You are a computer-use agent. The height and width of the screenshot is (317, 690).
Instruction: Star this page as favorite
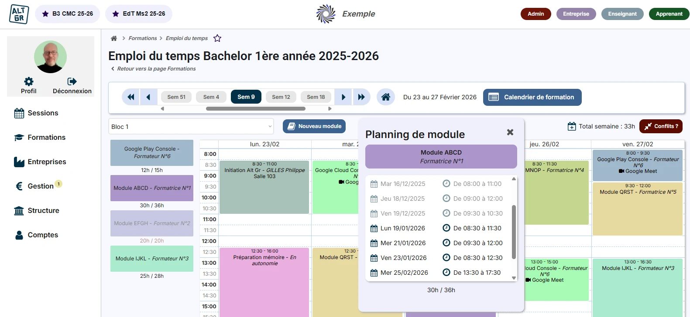217,38
